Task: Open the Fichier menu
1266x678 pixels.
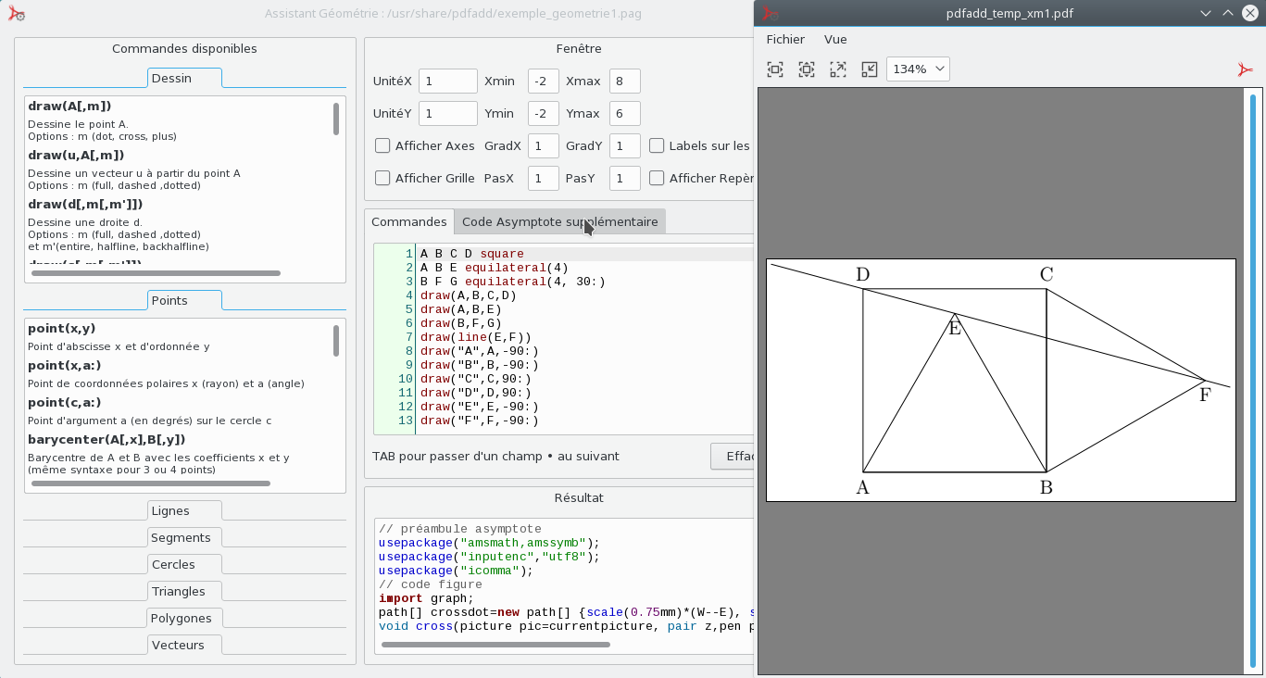Action: pos(785,39)
